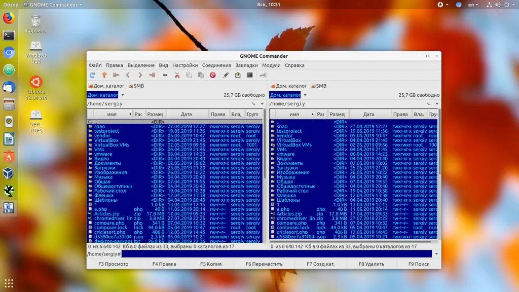Click the Cut scissors icon
519x292 pixels.
pyautogui.click(x=177, y=75)
